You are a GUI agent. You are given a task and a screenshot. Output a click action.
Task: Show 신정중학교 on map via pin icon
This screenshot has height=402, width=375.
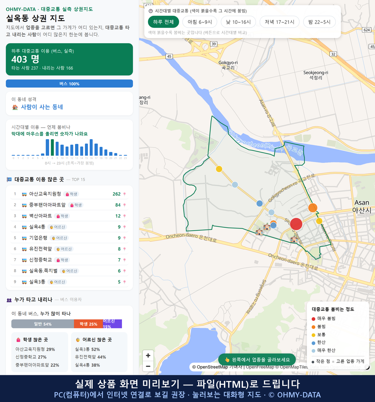(125, 260)
